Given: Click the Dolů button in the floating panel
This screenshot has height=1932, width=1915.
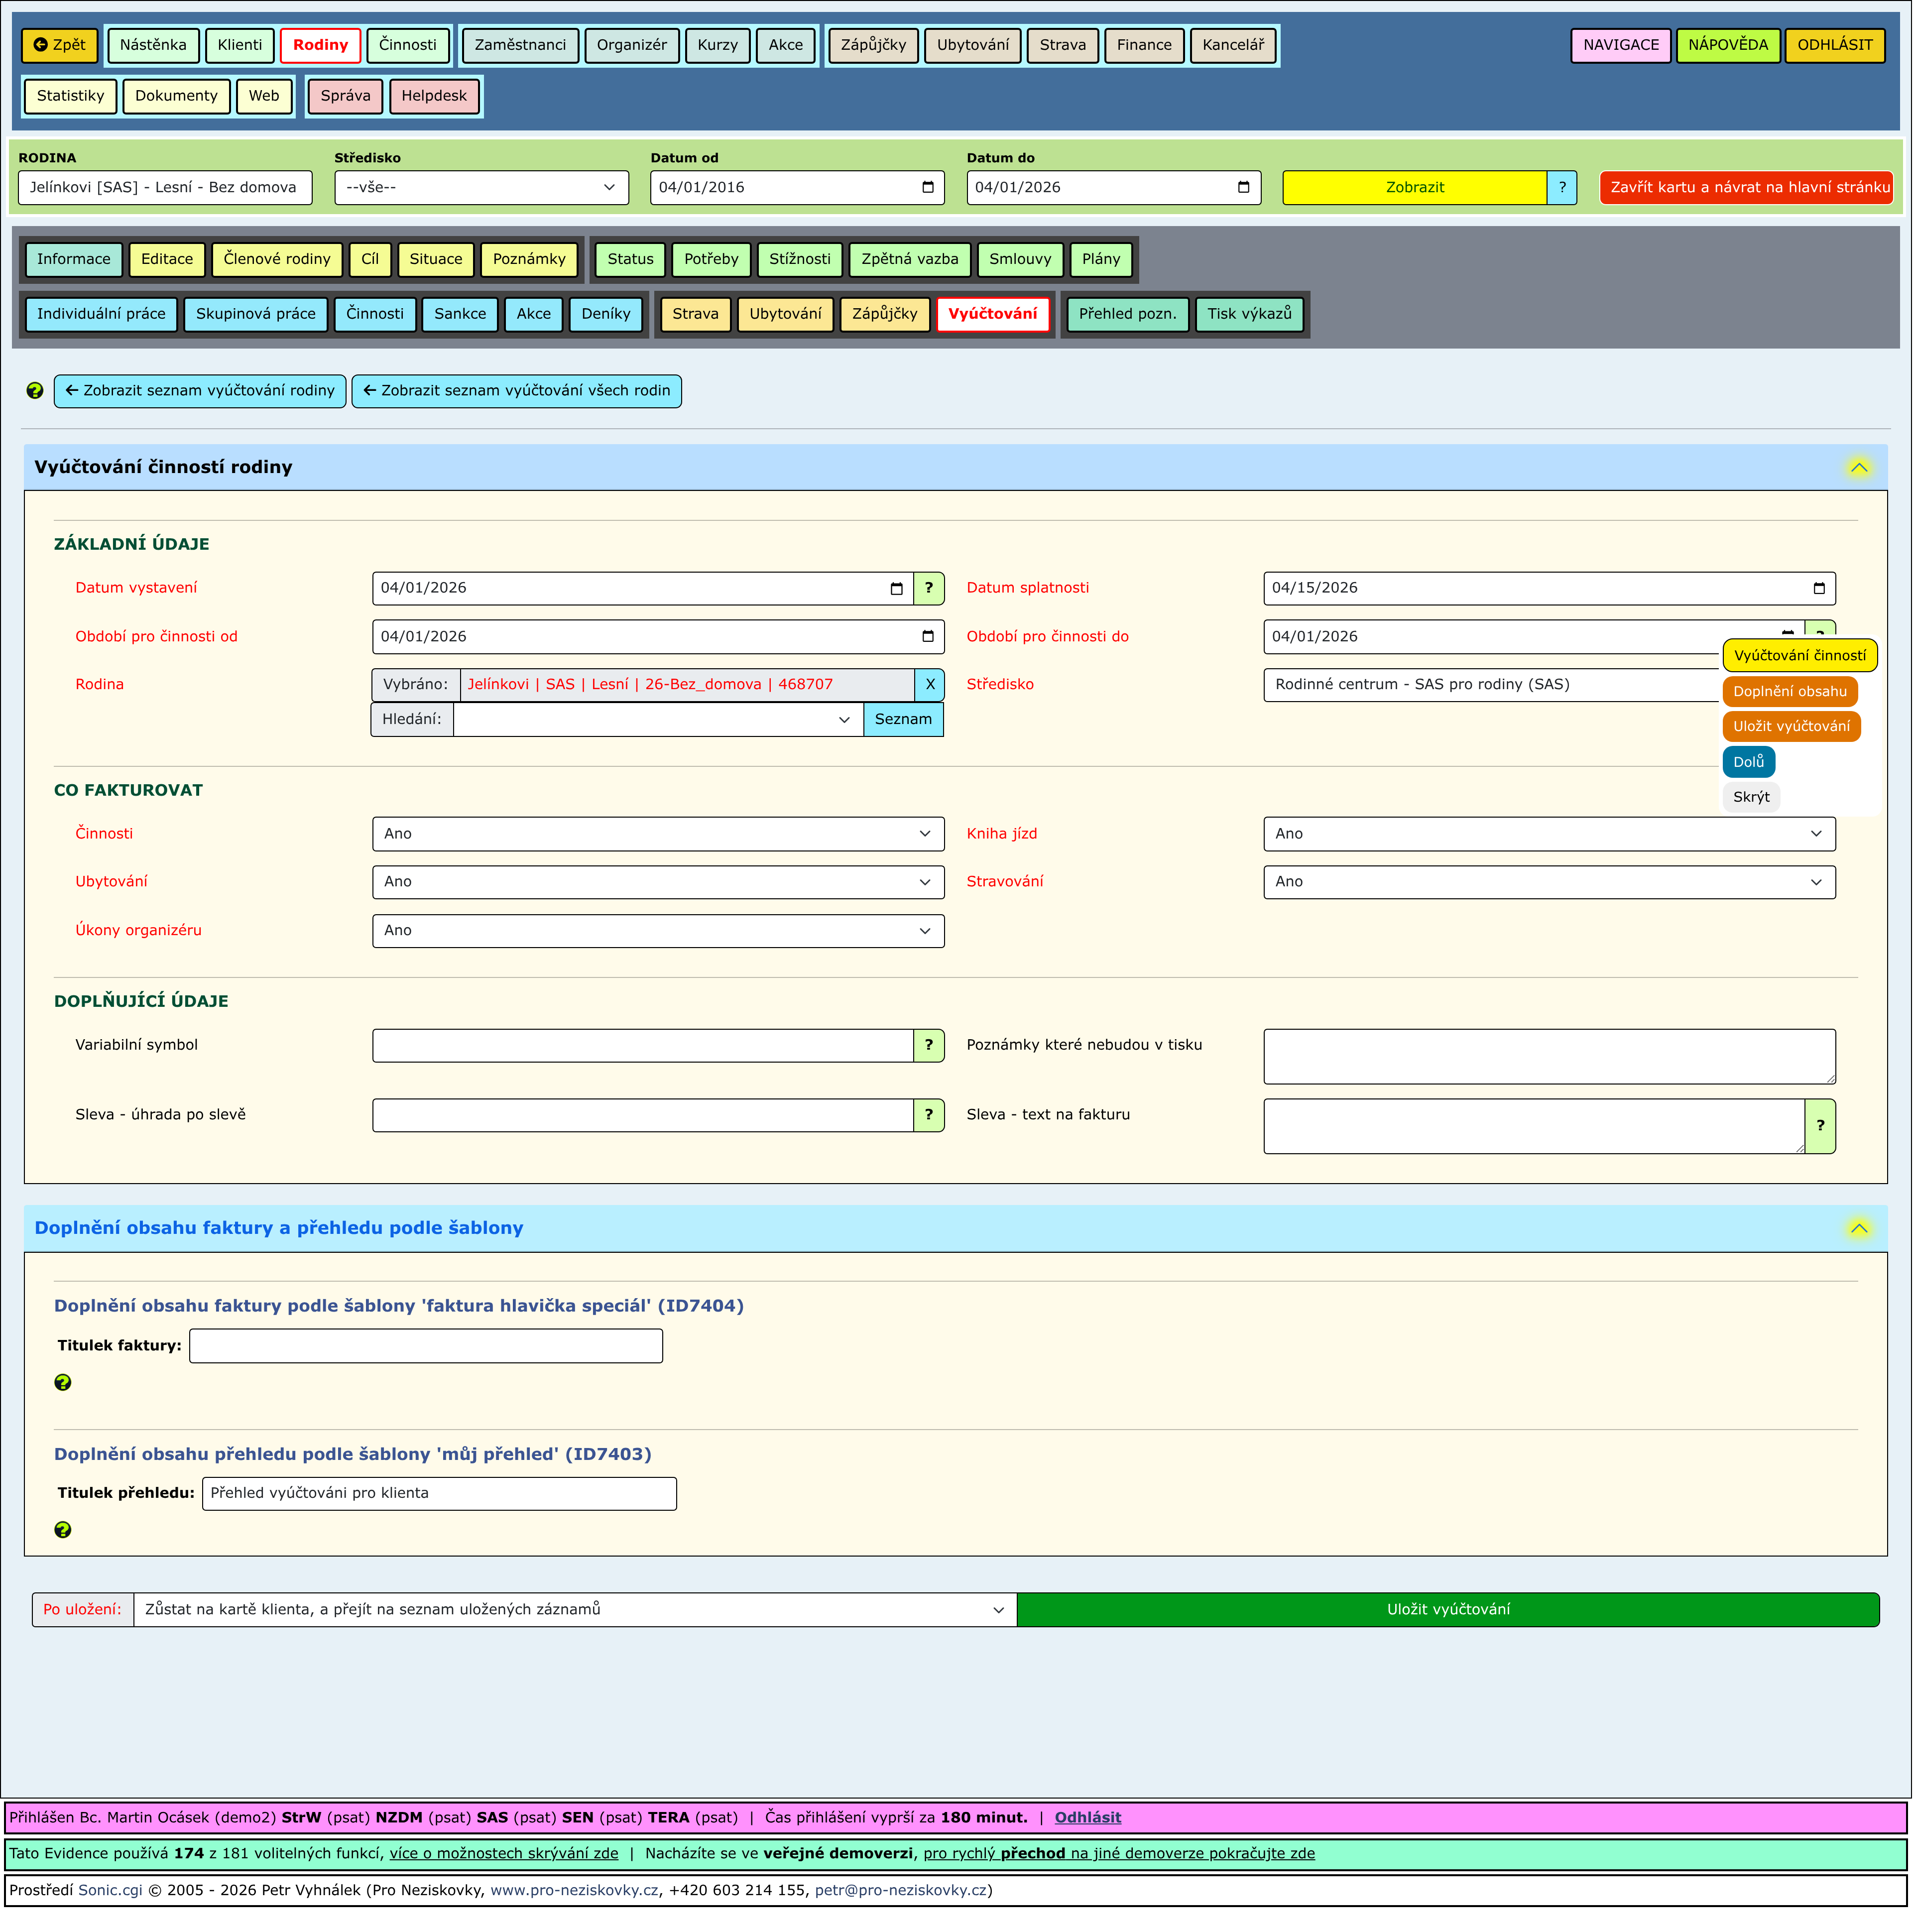Looking at the screenshot, I should click(x=1749, y=763).
